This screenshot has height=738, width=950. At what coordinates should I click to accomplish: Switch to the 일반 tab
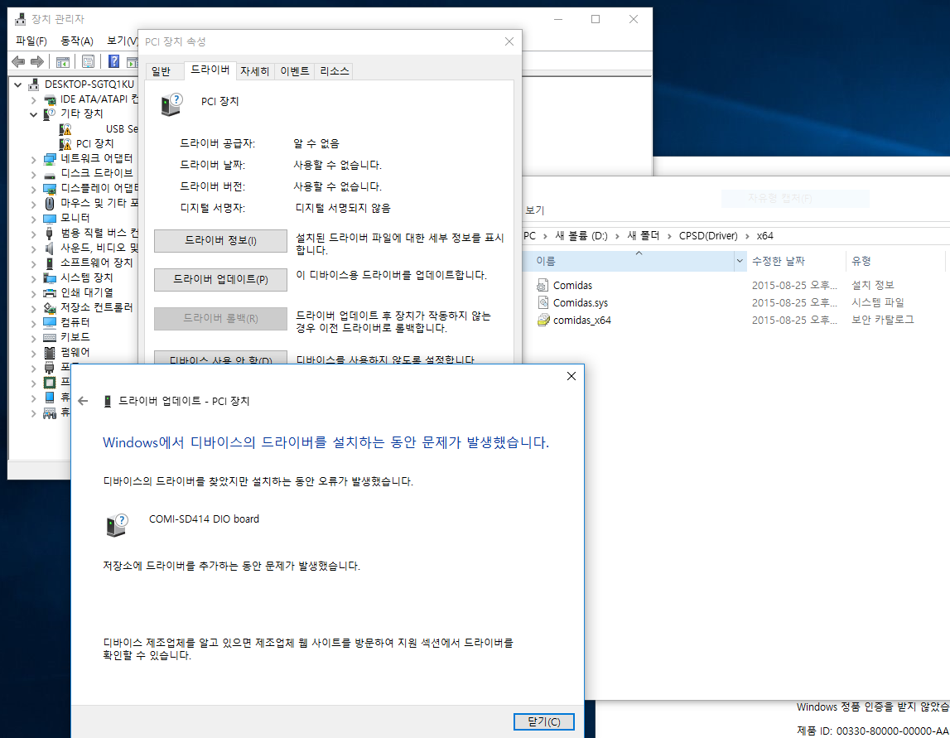click(162, 71)
